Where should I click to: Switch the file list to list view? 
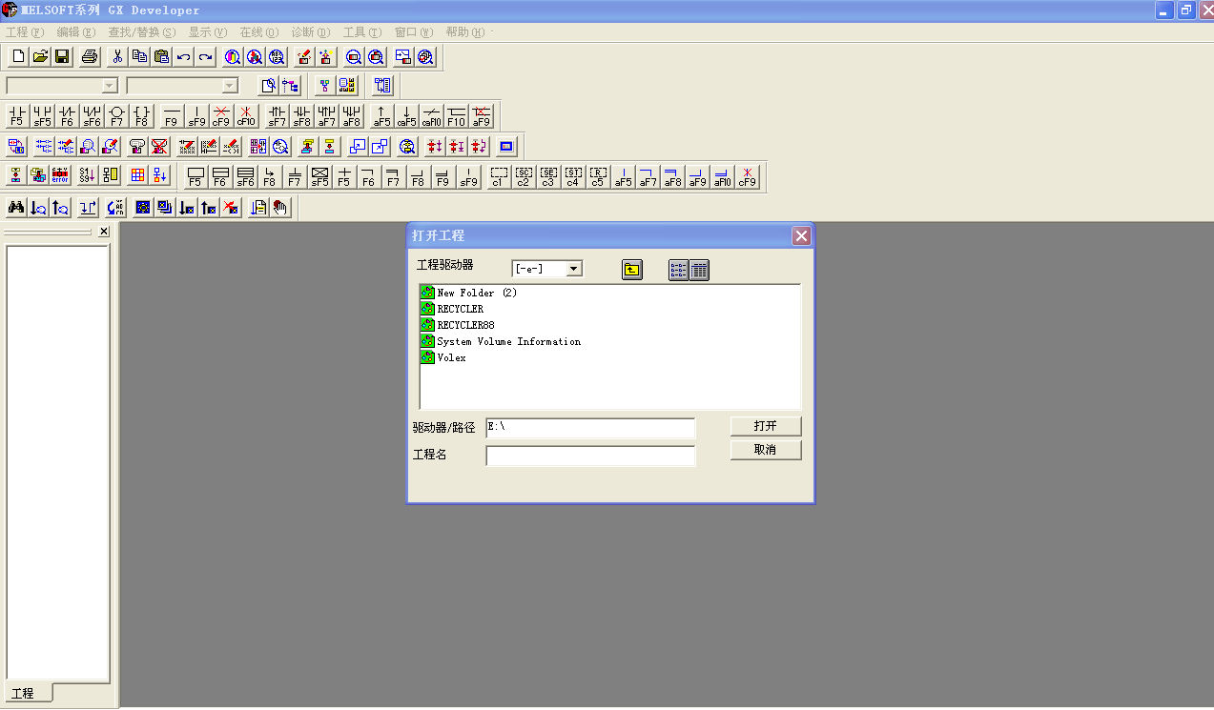coord(678,270)
